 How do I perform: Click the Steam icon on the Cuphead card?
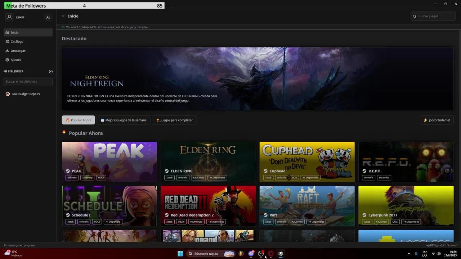point(265,171)
